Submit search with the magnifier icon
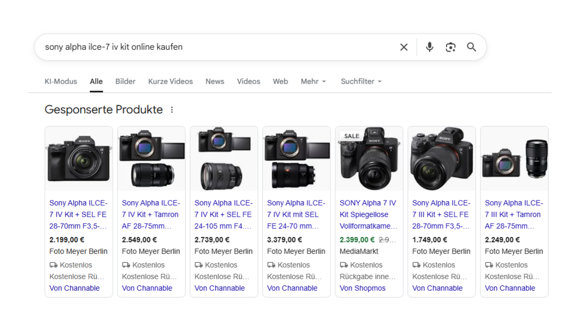Image resolution: width=580 pixels, height=326 pixels. coord(471,47)
